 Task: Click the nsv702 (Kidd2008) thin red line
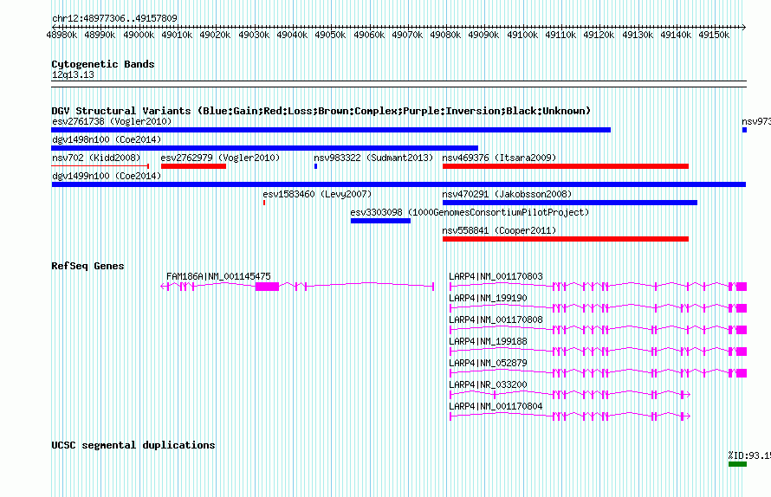100,166
